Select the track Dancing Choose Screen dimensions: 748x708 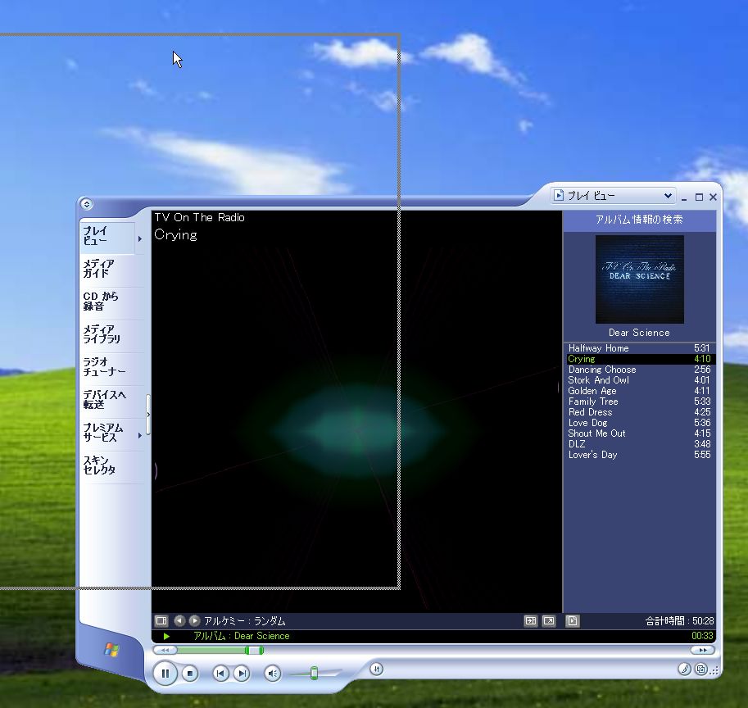tap(639, 370)
